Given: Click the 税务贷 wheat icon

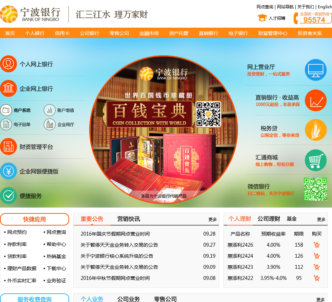Looking at the screenshot, I should tap(316, 130).
